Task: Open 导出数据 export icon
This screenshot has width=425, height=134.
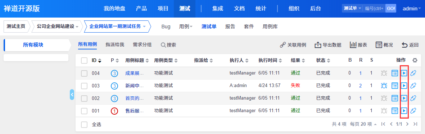Action: (x=318, y=45)
